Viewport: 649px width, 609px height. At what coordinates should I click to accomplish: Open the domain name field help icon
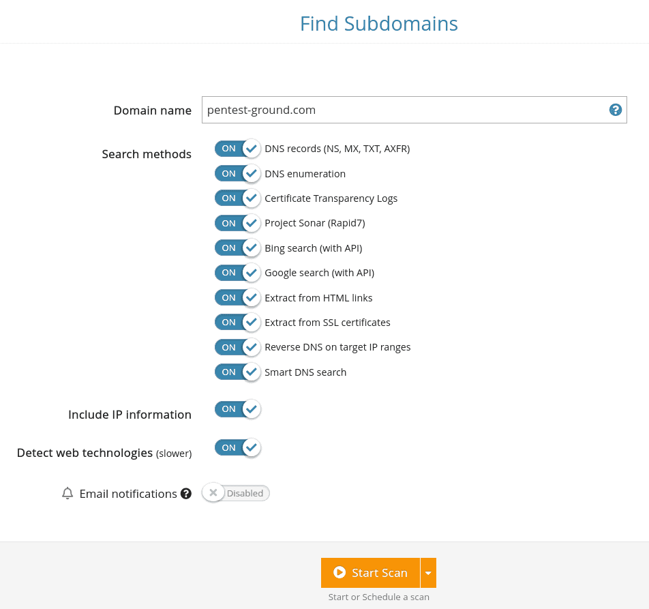point(616,110)
